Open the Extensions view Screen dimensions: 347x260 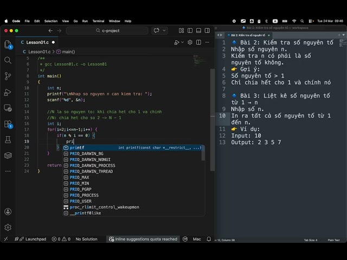pyautogui.click(x=8, y=124)
